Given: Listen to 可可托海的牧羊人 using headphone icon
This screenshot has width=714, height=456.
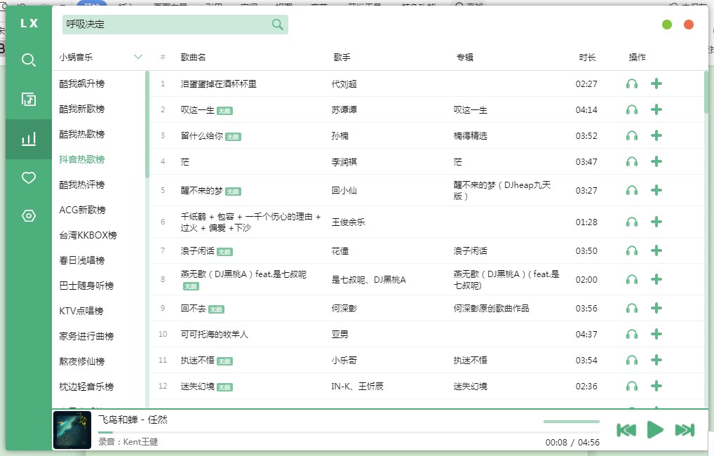Looking at the screenshot, I should point(632,334).
